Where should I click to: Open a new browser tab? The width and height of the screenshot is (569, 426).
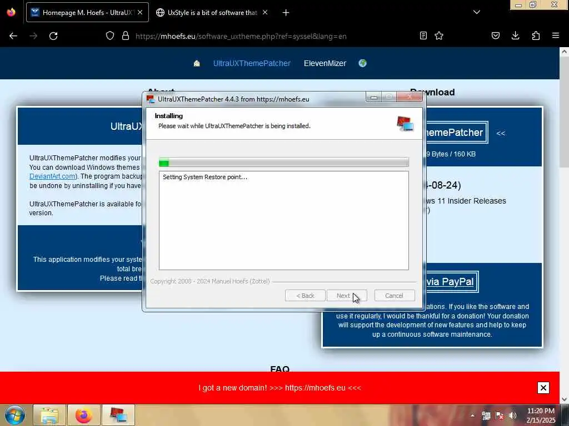(x=286, y=13)
